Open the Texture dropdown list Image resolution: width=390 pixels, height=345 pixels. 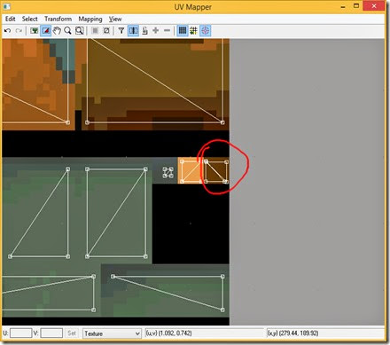112,333
